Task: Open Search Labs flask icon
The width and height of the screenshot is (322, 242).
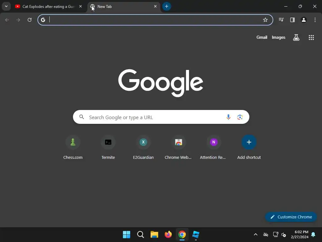Action: click(296, 37)
